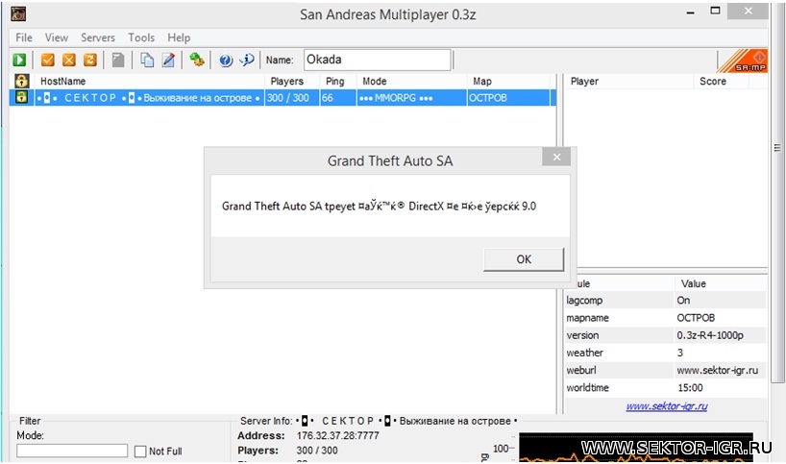
Task: Click the SA-MP application icon in title bar
Action: point(18,14)
